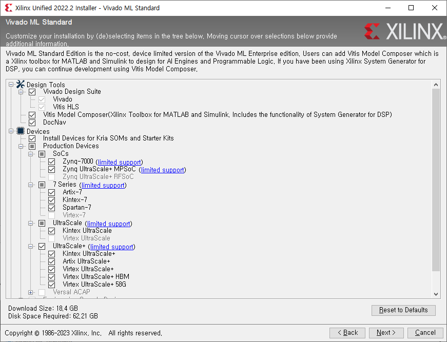Toggle the DocNav checkbox
The image size is (447, 342).
pos(32,123)
